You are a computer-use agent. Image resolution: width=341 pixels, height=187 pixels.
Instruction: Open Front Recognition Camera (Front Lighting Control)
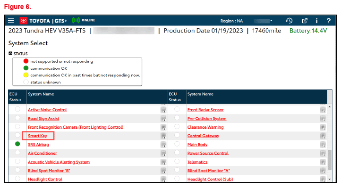pyautogui.click(x=76, y=127)
